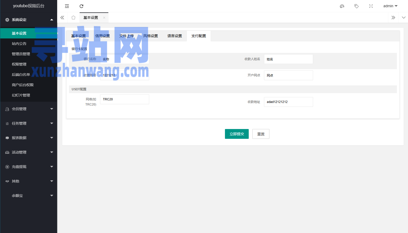Image resolution: width=408 pixels, height=233 pixels.
Task: Click the 重置 reset button
Action: pos(261,134)
